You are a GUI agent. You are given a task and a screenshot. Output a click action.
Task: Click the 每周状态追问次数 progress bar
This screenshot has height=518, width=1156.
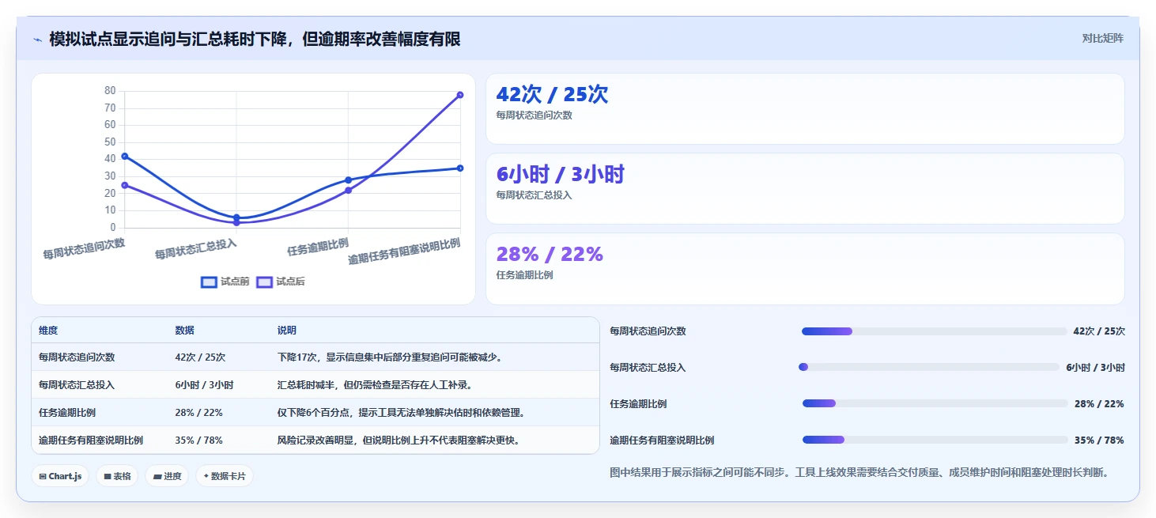(x=934, y=331)
